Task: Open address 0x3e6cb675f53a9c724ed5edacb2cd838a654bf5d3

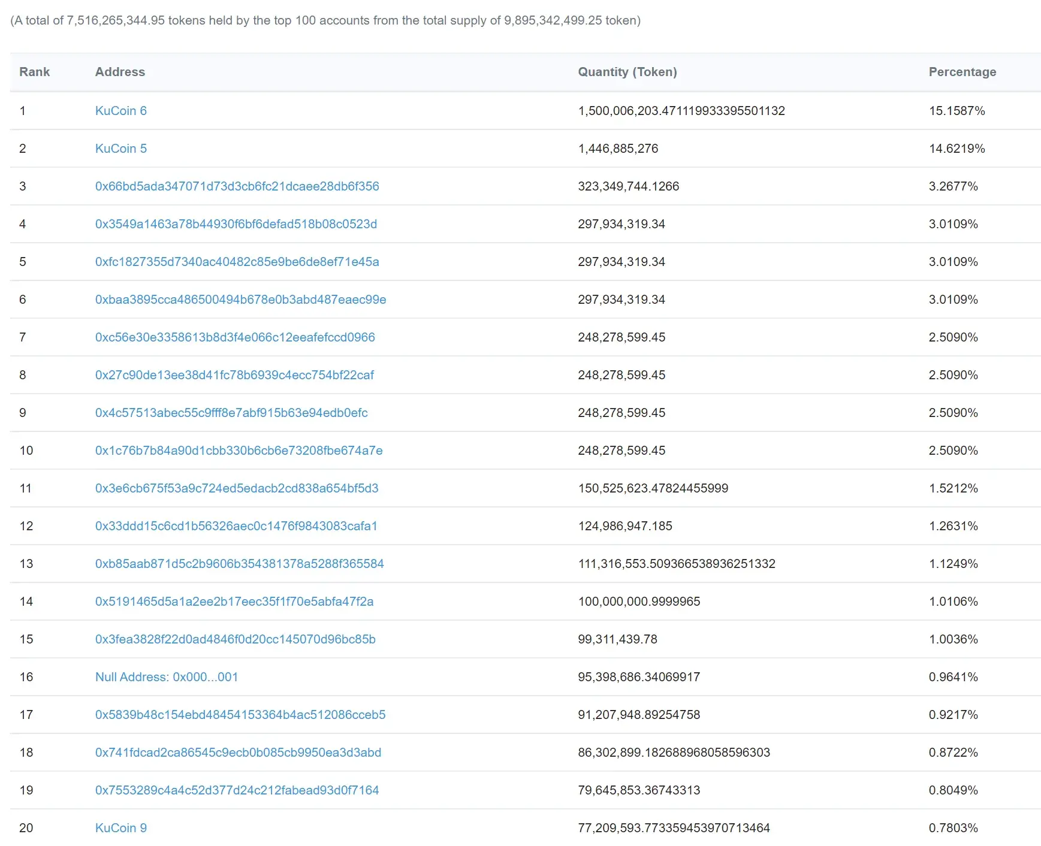Action: [237, 488]
